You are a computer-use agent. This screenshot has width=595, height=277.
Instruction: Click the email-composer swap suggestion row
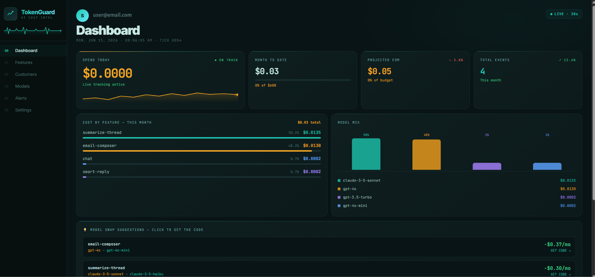(329, 247)
